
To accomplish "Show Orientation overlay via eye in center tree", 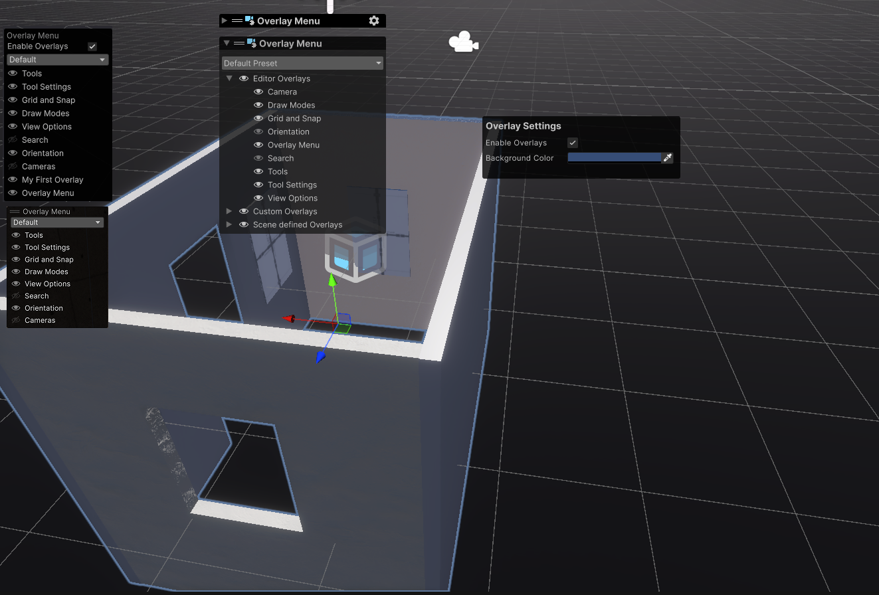I will click(258, 132).
